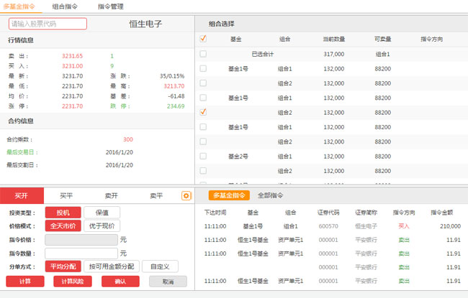Show the 全部指令 list tab
Viewport: 468px width, 298px height.
tap(271, 195)
